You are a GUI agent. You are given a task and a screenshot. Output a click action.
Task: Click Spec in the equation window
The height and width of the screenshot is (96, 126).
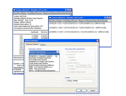(96, 21)
